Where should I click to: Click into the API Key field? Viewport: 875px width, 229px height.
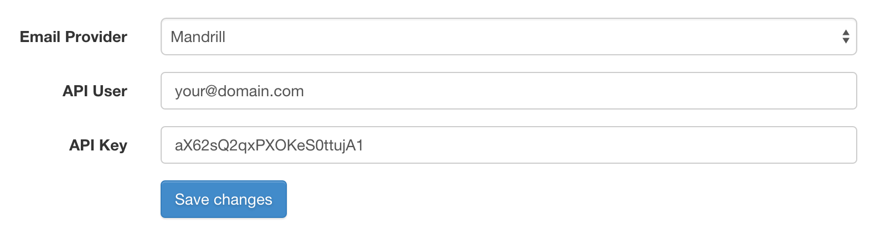(x=508, y=145)
